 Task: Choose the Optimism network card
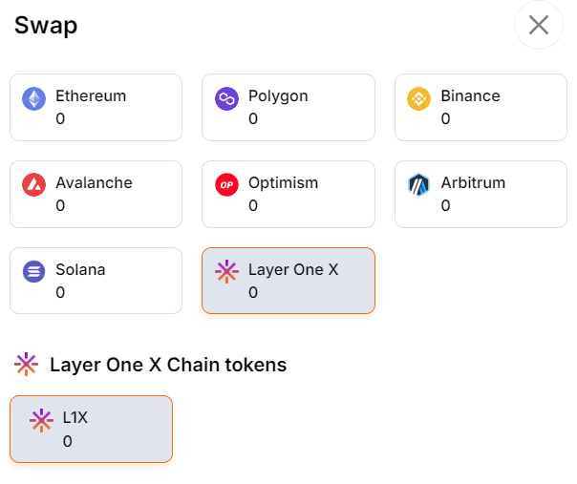point(288,195)
